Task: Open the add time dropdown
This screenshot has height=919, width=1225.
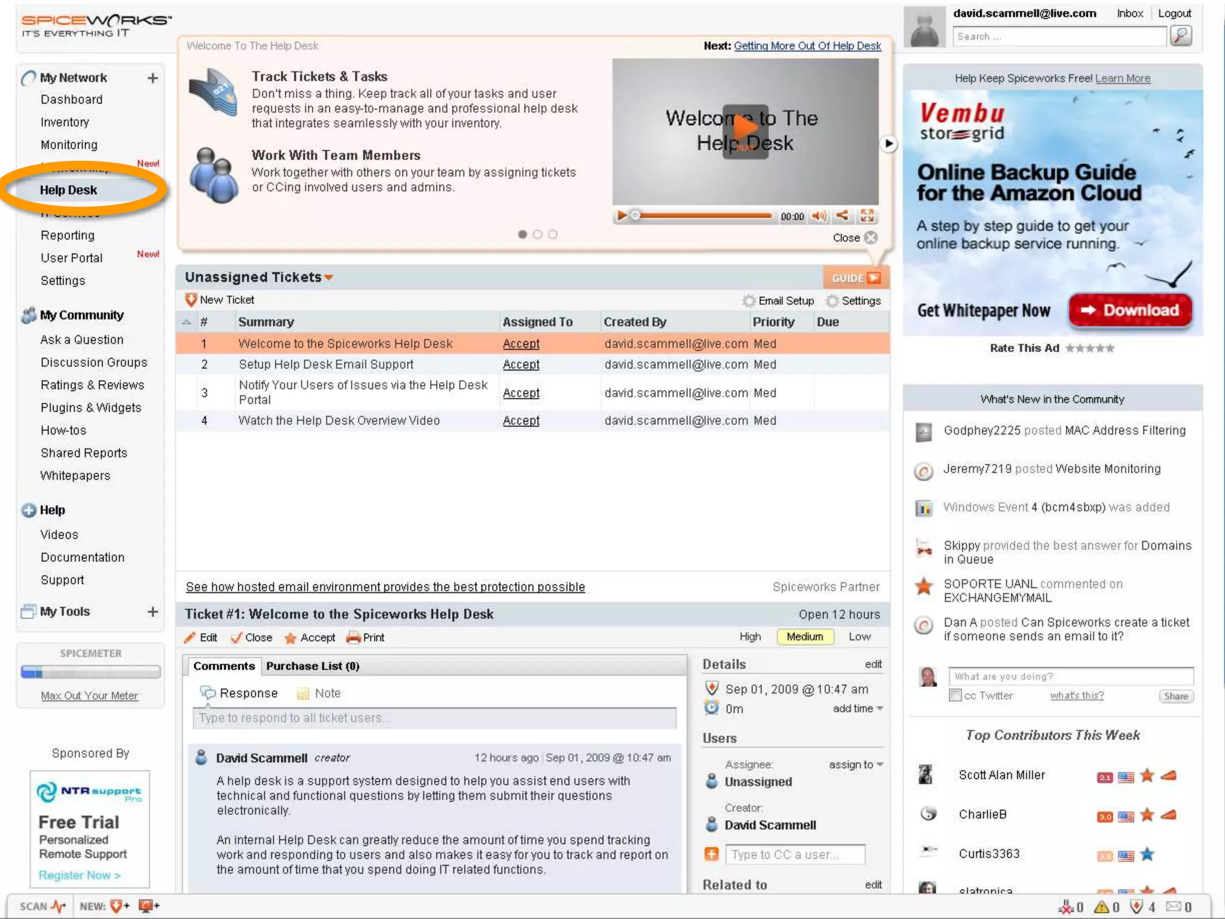Action: tap(858, 708)
